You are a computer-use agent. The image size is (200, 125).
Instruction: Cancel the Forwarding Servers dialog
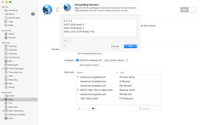[x=115, y=46]
